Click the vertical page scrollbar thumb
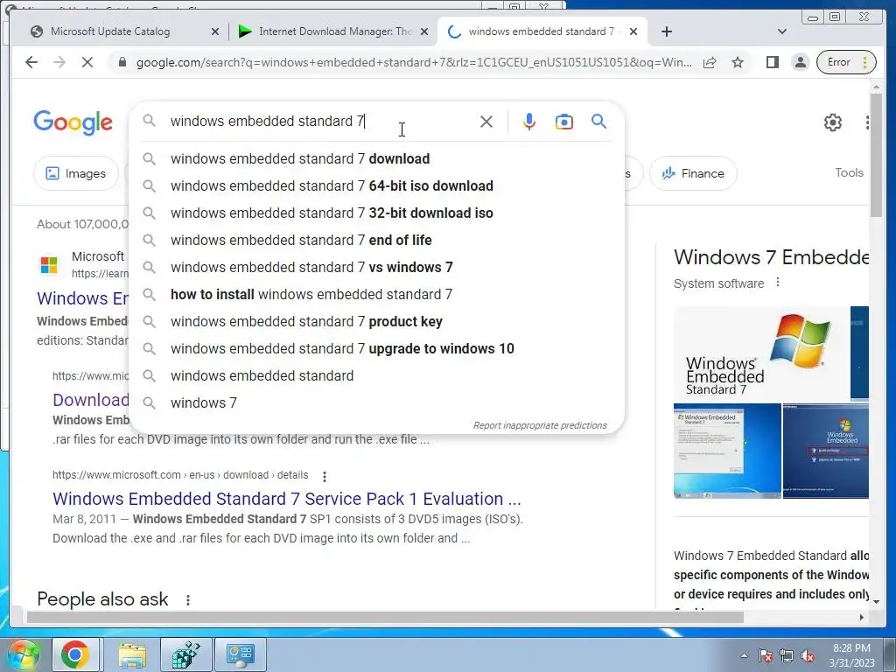The image size is (896, 672). [877, 155]
